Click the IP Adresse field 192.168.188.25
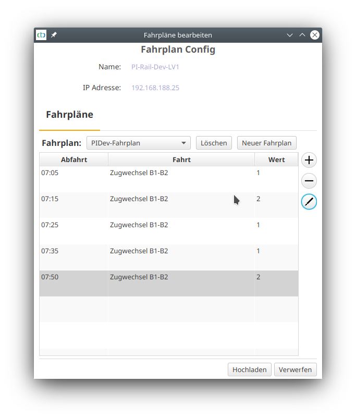 (x=155, y=88)
